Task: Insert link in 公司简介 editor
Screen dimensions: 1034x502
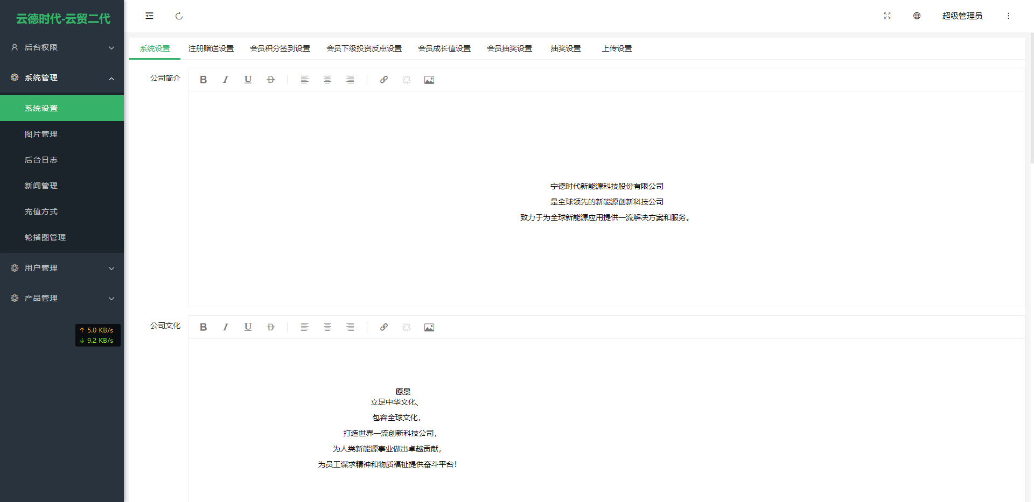Action: (384, 80)
